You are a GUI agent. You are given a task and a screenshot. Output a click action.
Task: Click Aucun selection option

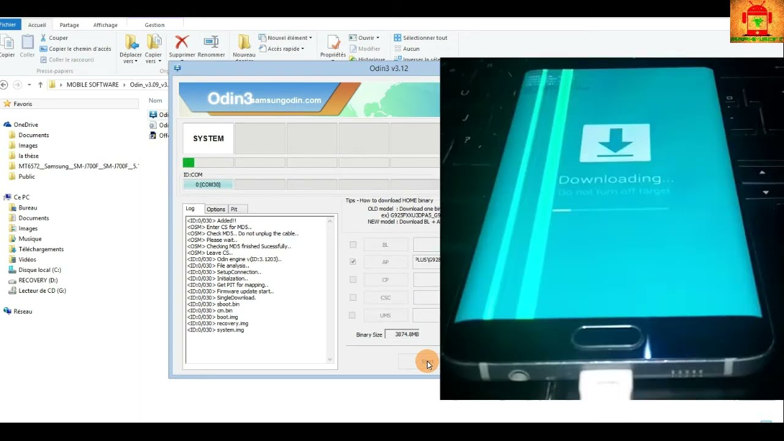[407, 49]
